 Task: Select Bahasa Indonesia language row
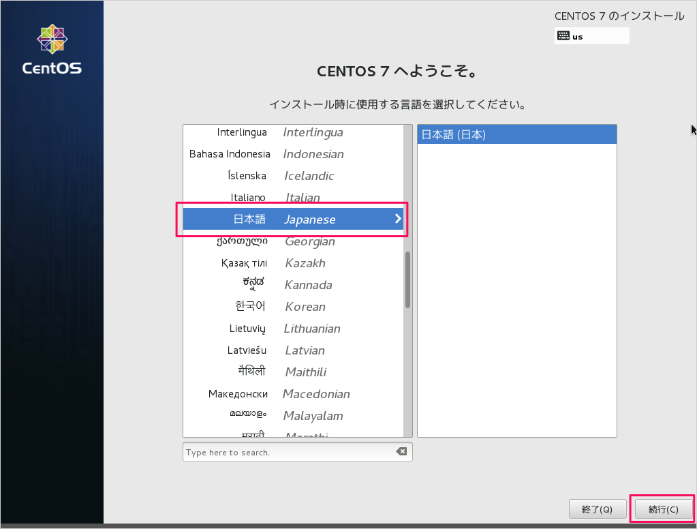[294, 154]
